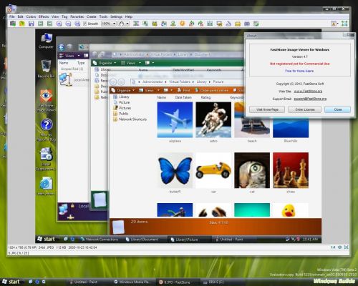
Task: Click the Full Screen icon in toolbar
Action: [344, 24]
